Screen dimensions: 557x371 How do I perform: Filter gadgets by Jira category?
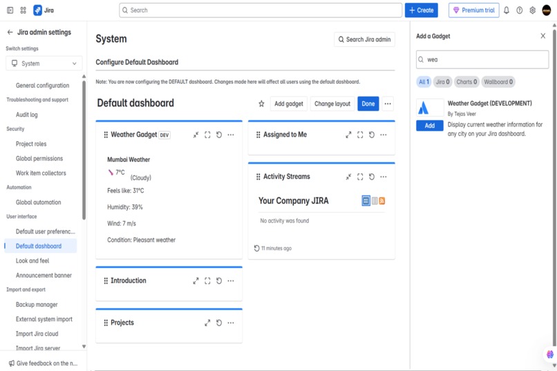point(442,82)
